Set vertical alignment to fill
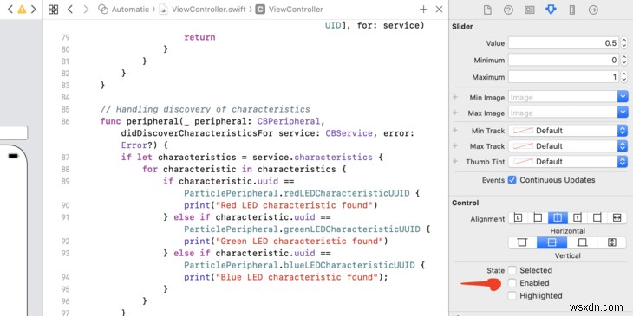 (x=612, y=242)
